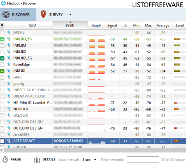The height and width of the screenshot is (165, 186).
Task: Check the ACTFIBERNET network checkbox
Action: click(x=2, y=141)
